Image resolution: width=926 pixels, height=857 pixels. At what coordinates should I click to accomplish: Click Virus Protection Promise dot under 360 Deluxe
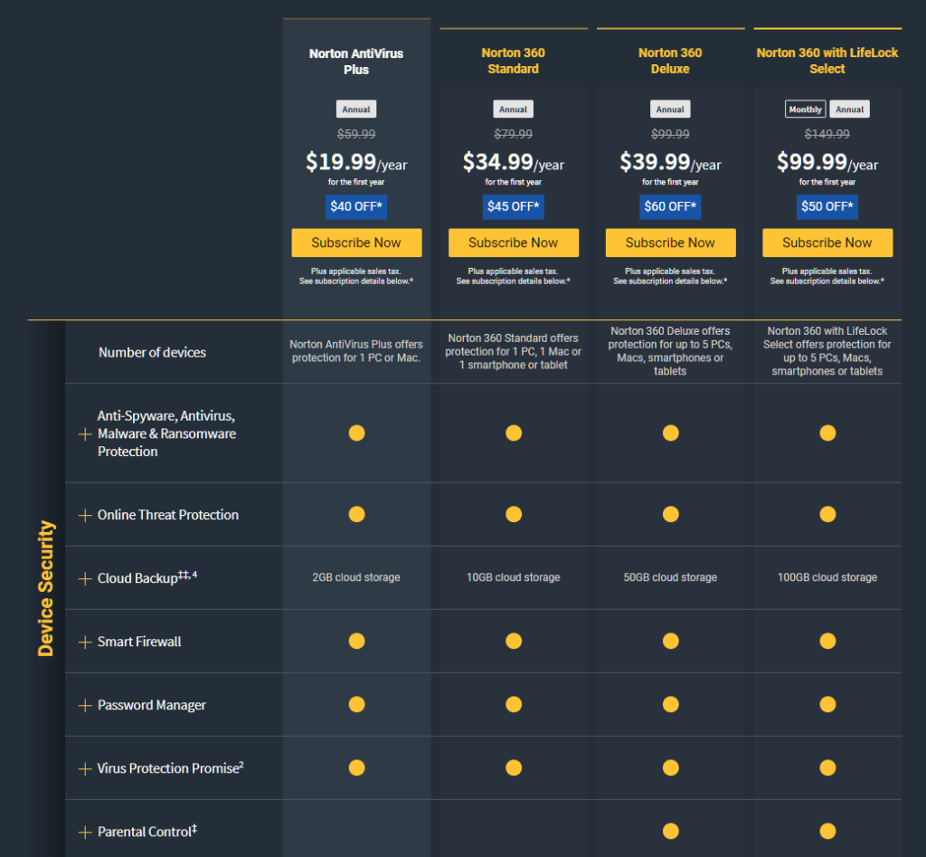pos(671,767)
